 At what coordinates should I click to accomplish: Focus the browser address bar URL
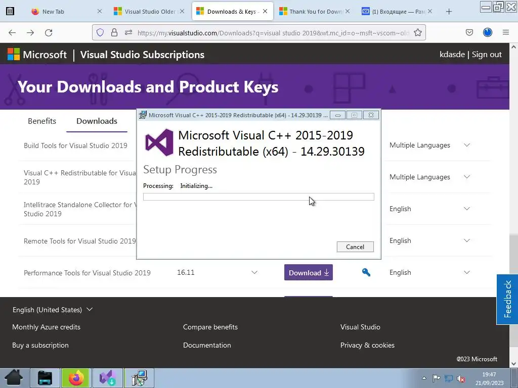click(273, 33)
